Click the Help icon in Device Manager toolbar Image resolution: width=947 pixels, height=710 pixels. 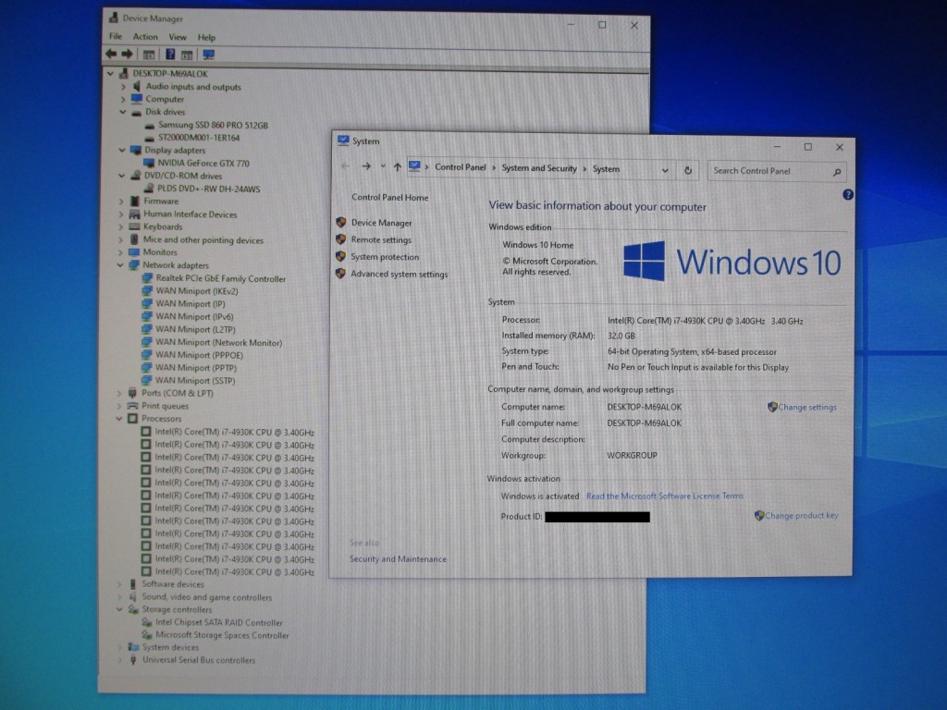(x=170, y=55)
